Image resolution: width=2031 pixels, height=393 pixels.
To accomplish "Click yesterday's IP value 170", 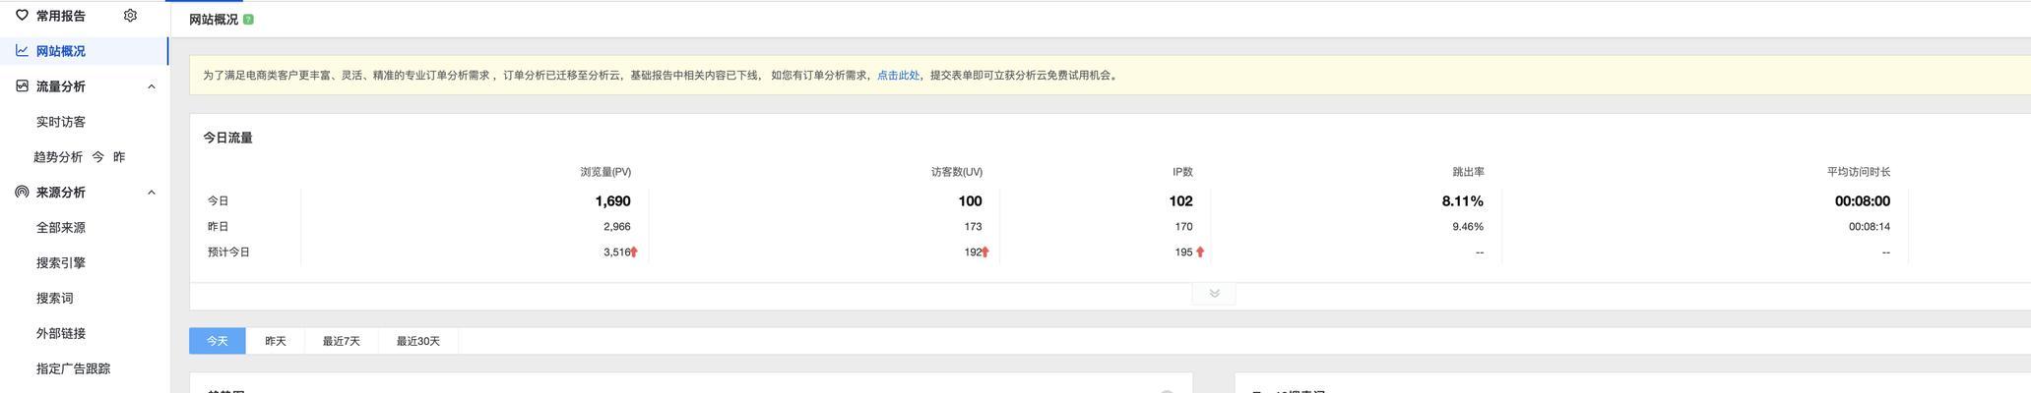I will click(1183, 227).
